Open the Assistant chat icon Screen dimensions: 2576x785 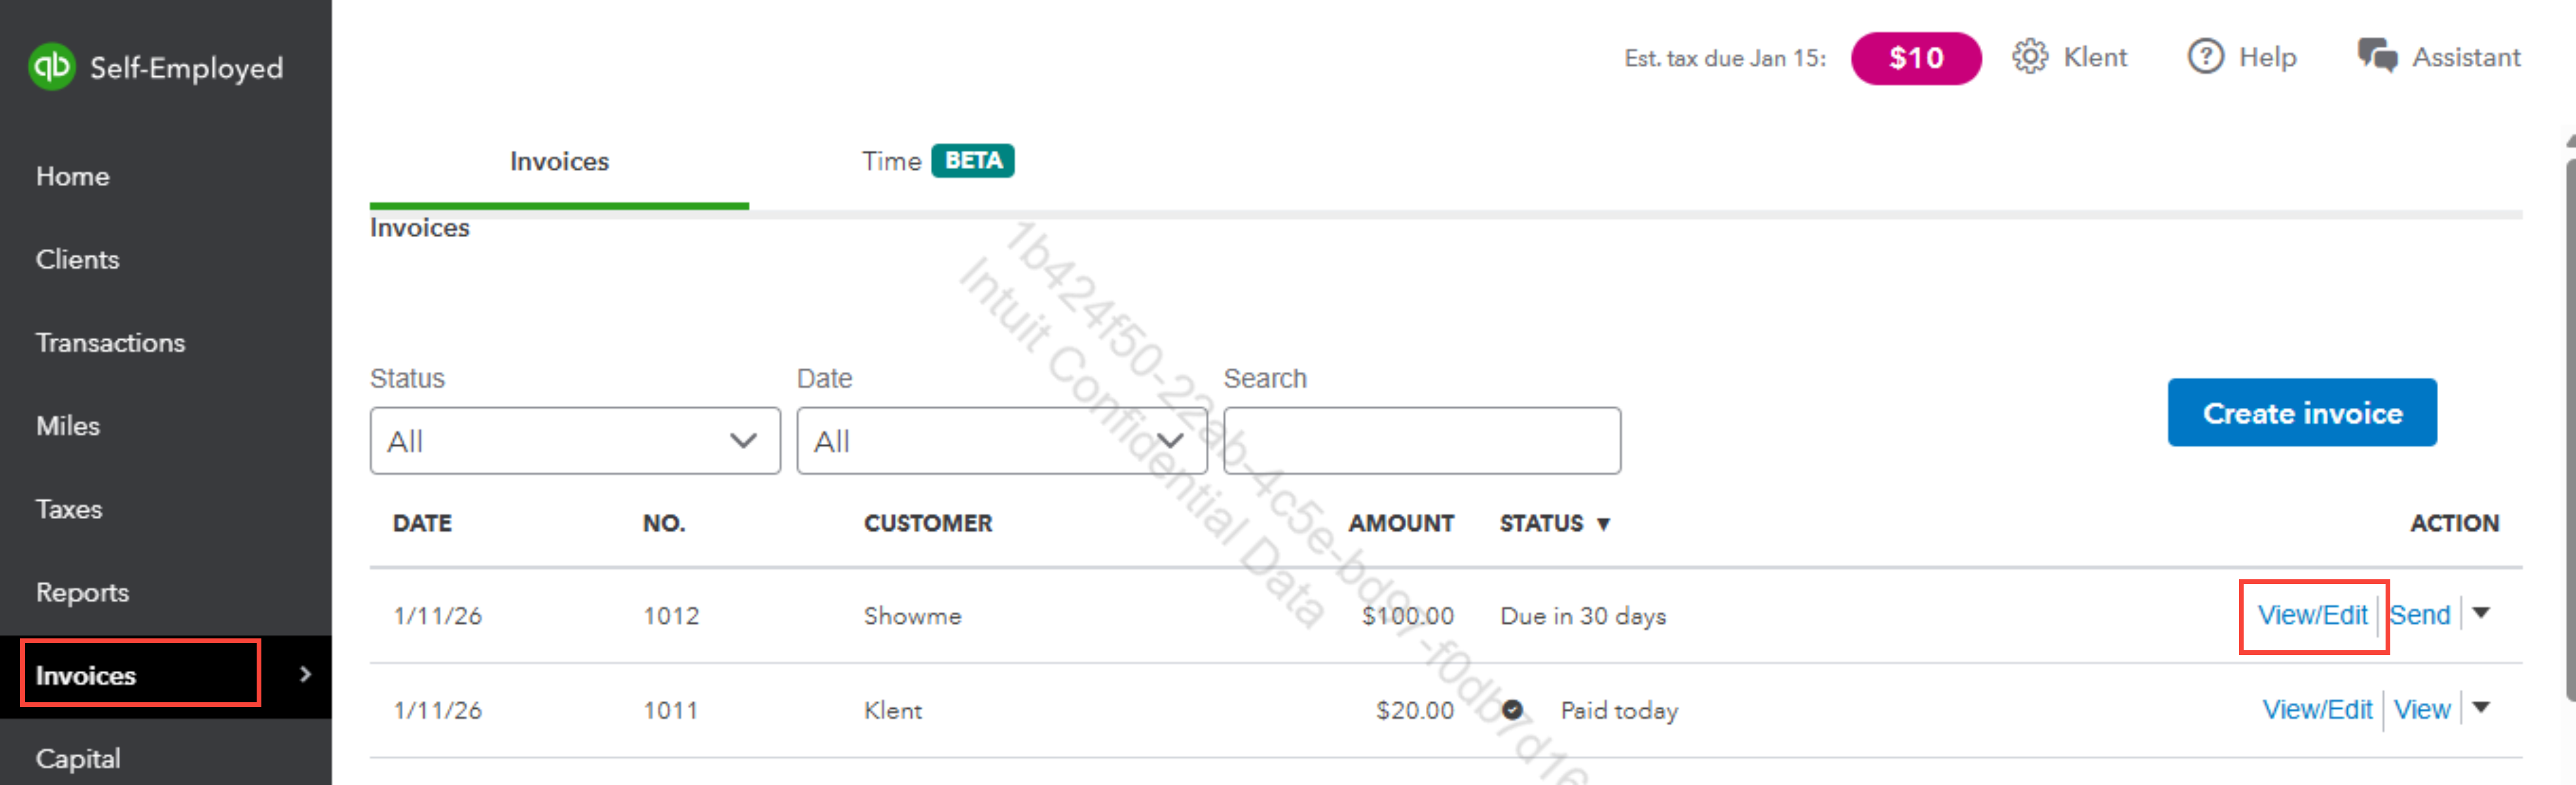click(x=2377, y=57)
